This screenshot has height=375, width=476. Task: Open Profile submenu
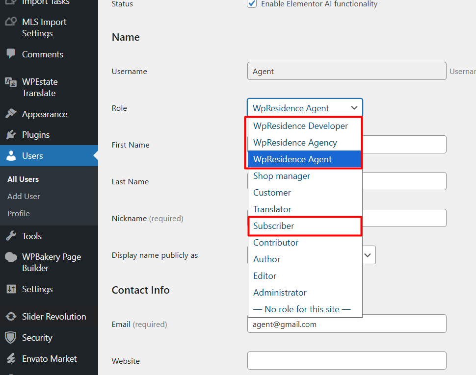[x=19, y=213]
